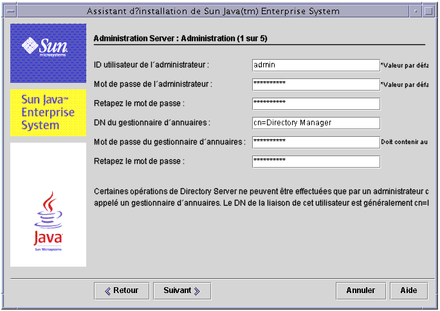Image resolution: width=440 pixels, height=311 pixels.
Task: Click the 'Doit contenir au' hint text
Action: tap(405, 142)
